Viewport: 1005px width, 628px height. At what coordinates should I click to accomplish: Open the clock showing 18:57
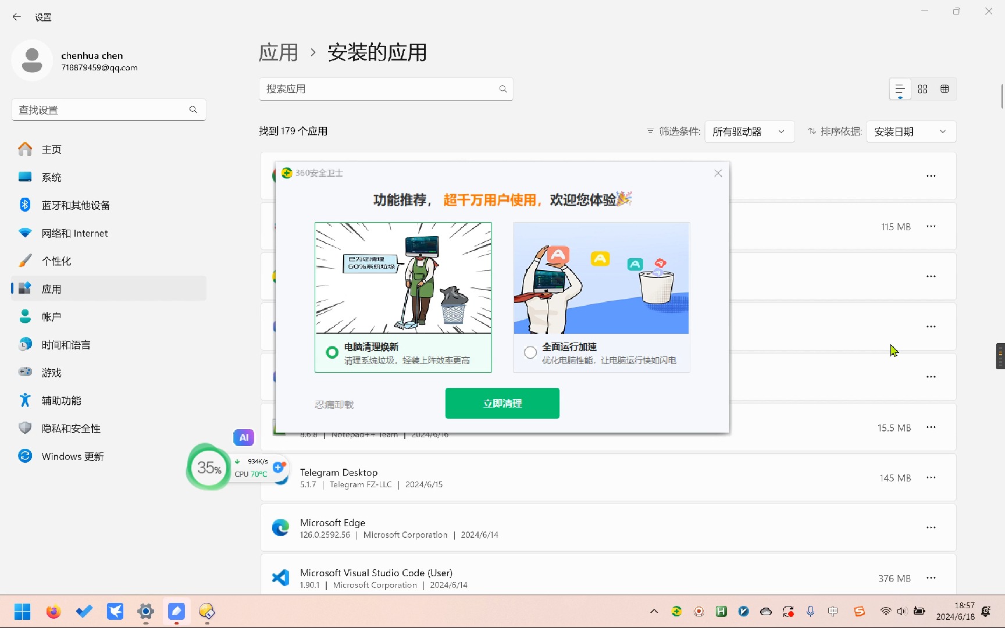click(x=956, y=612)
